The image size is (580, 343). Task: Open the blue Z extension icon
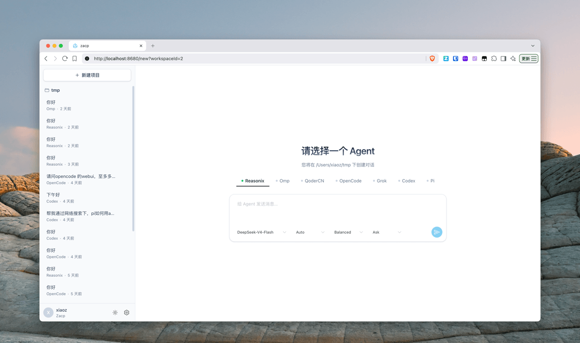[x=446, y=58]
